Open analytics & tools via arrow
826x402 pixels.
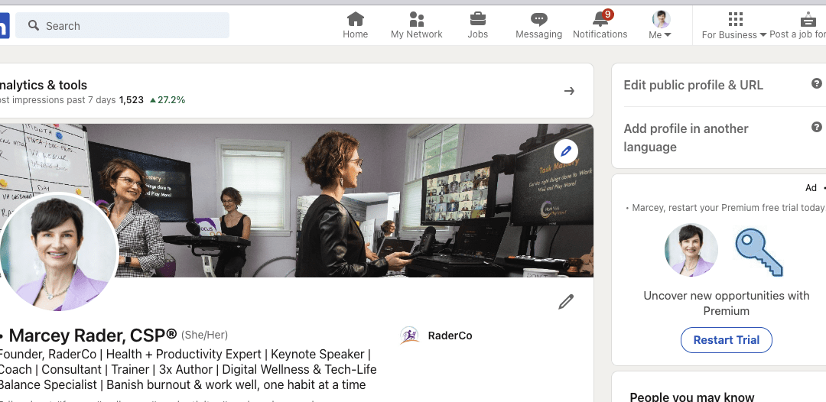(x=569, y=91)
